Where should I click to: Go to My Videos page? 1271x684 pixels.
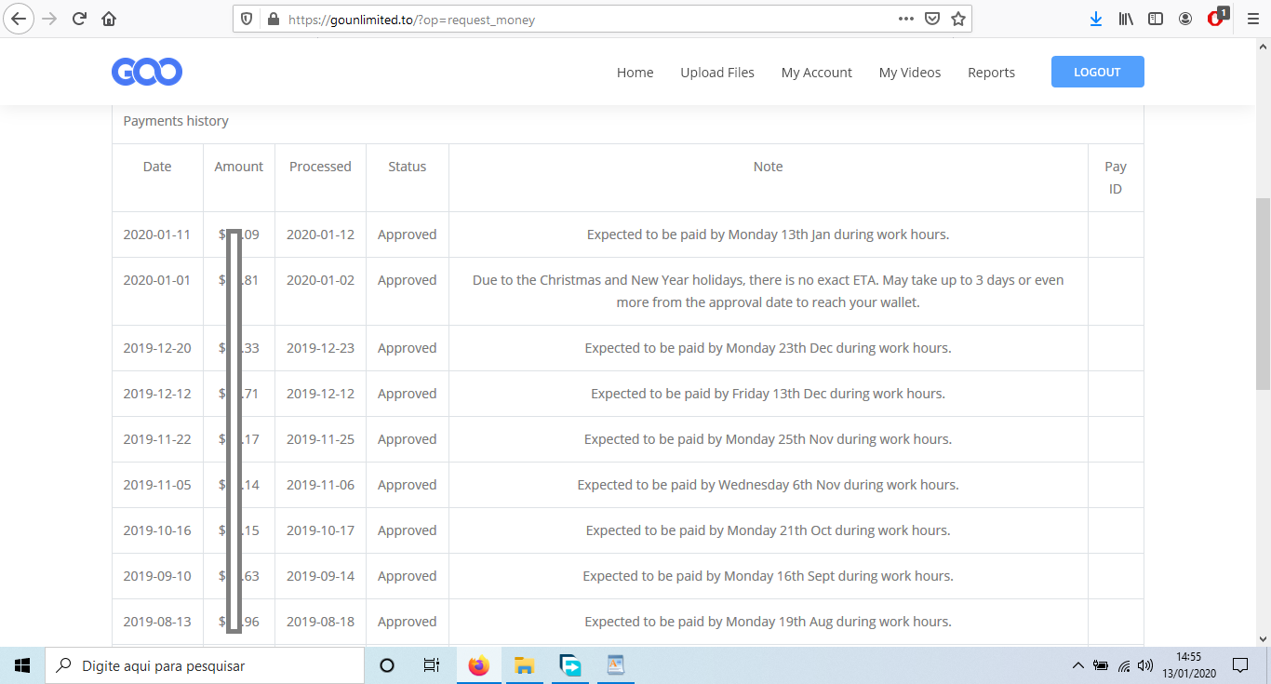coord(910,73)
